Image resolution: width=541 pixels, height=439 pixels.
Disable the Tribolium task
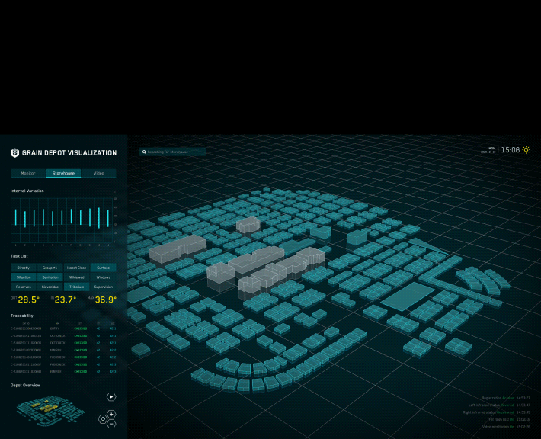77,287
